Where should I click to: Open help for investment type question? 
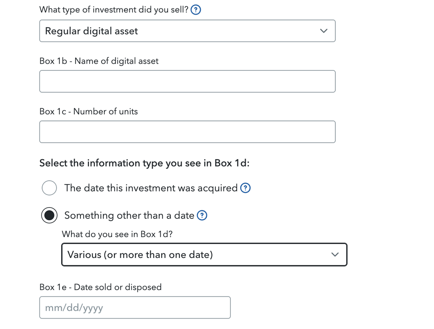tap(195, 10)
